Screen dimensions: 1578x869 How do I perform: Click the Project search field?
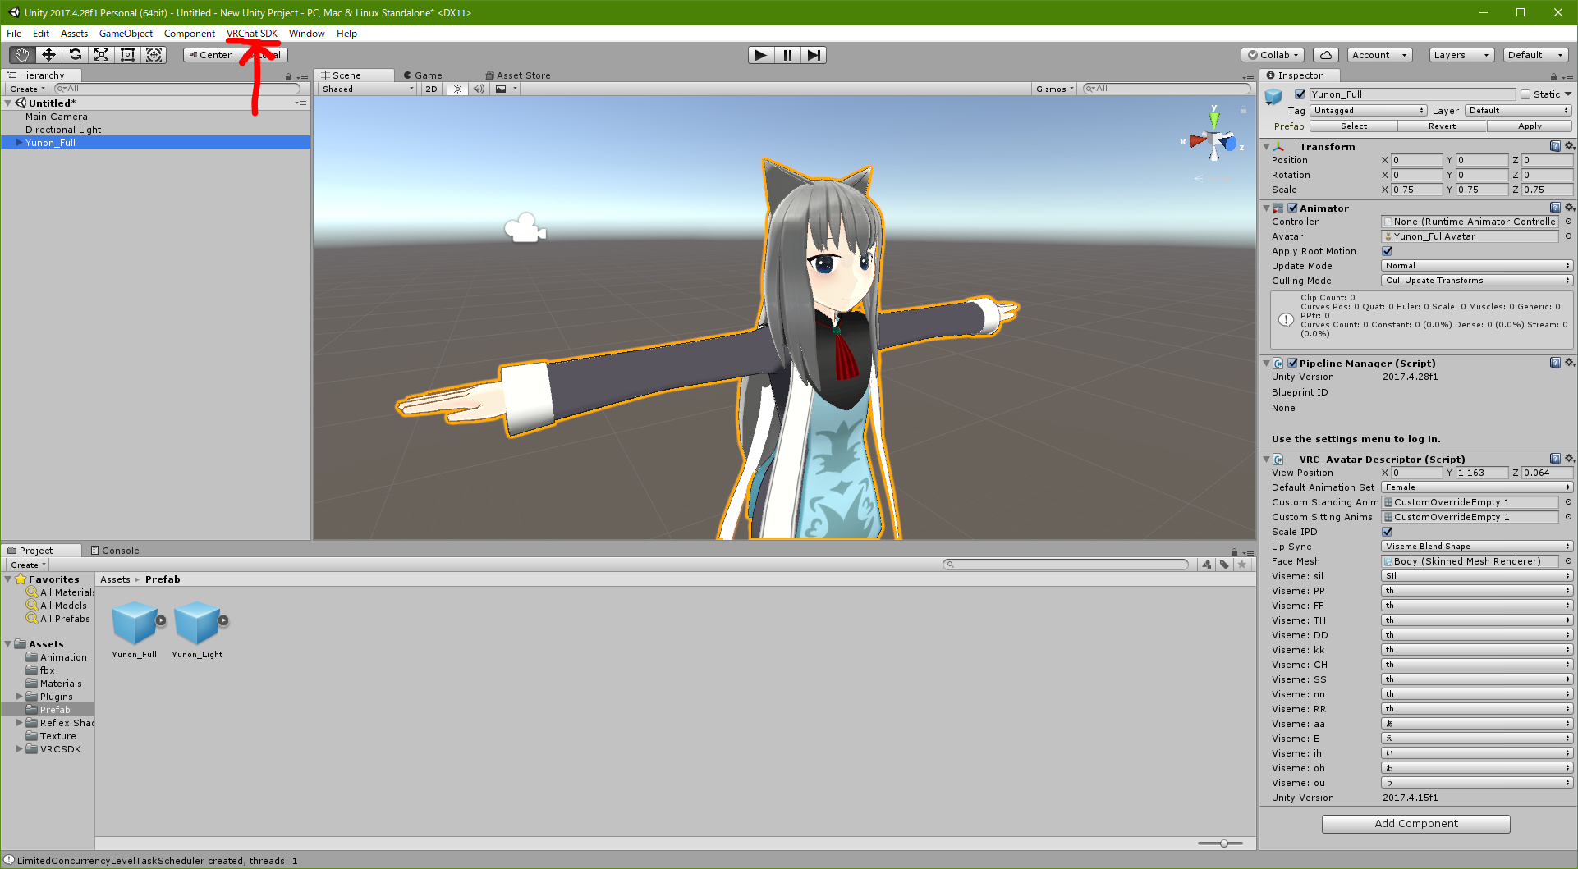click(1066, 565)
